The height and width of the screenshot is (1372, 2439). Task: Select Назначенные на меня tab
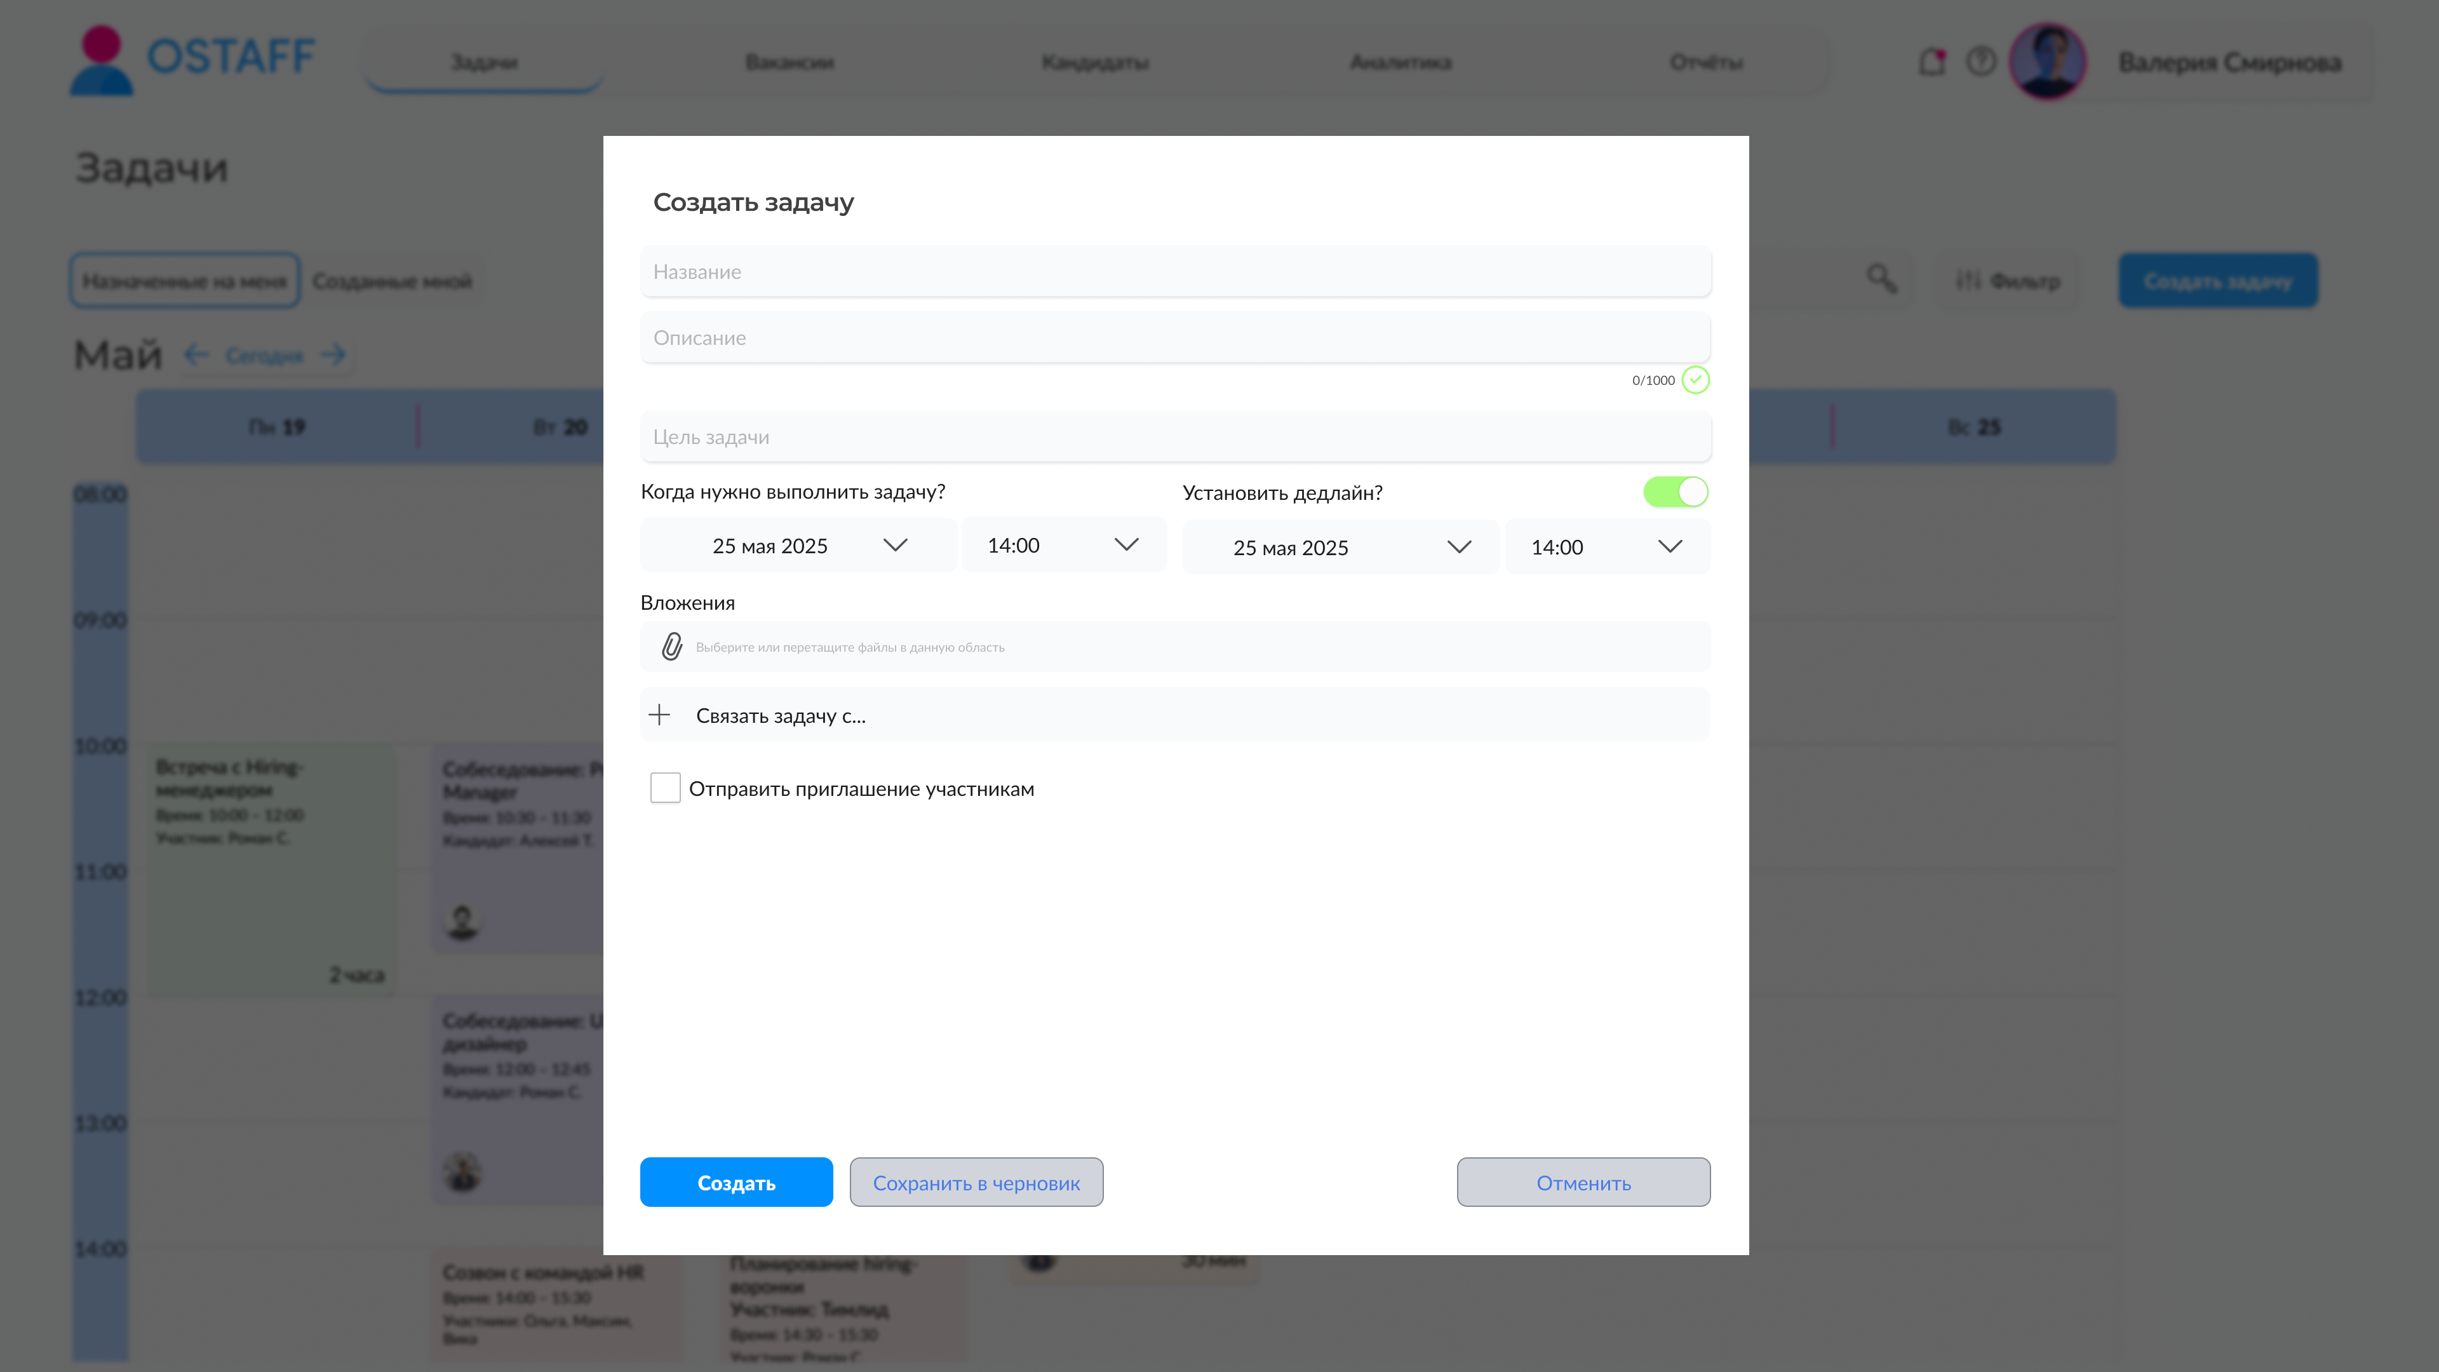pos(185,281)
